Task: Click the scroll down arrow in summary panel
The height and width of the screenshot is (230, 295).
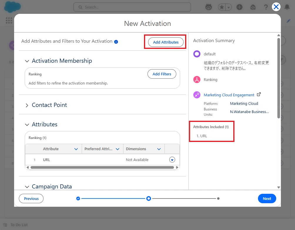Action: point(279,187)
